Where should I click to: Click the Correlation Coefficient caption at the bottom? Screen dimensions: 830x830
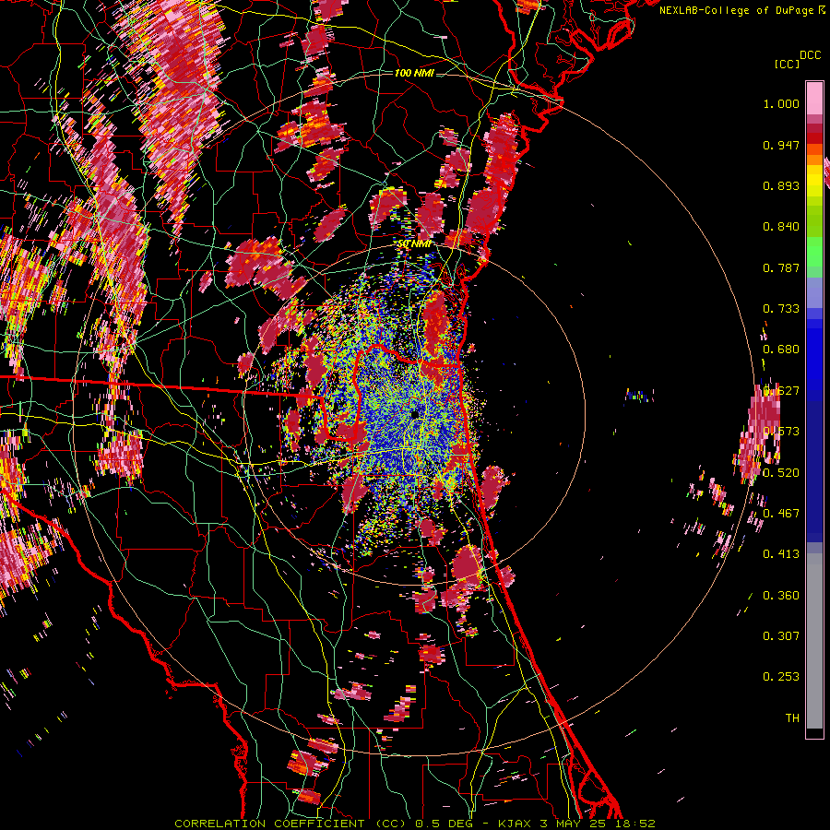tap(415, 824)
